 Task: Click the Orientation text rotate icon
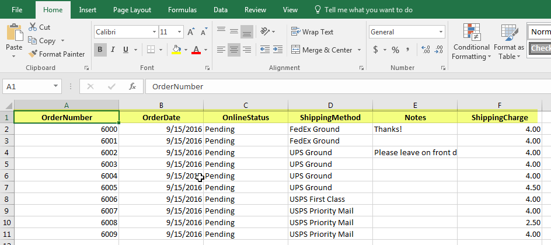click(265, 32)
